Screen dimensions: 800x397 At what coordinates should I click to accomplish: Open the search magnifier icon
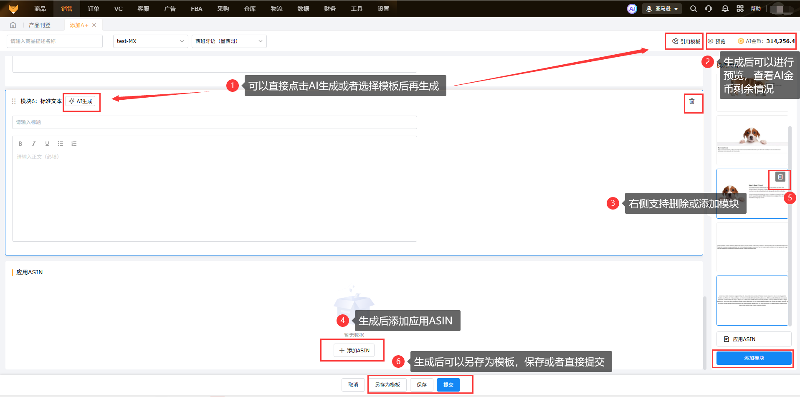694,9
